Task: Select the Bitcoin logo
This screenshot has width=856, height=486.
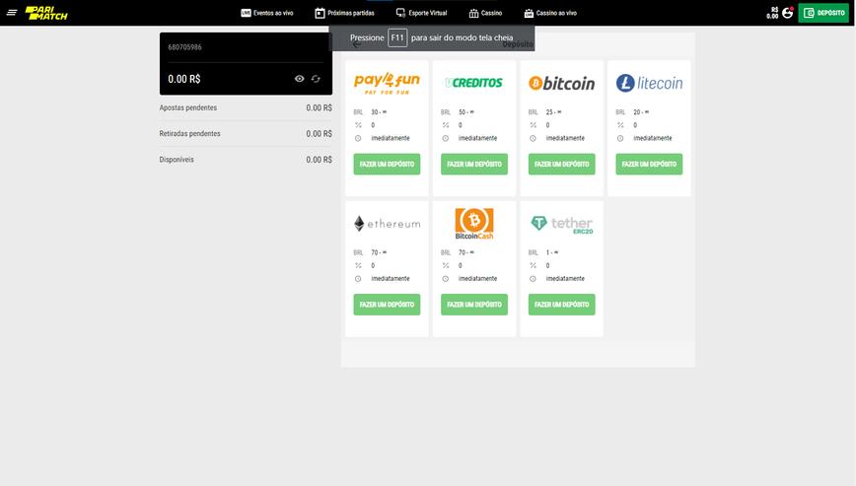Action: coord(561,84)
